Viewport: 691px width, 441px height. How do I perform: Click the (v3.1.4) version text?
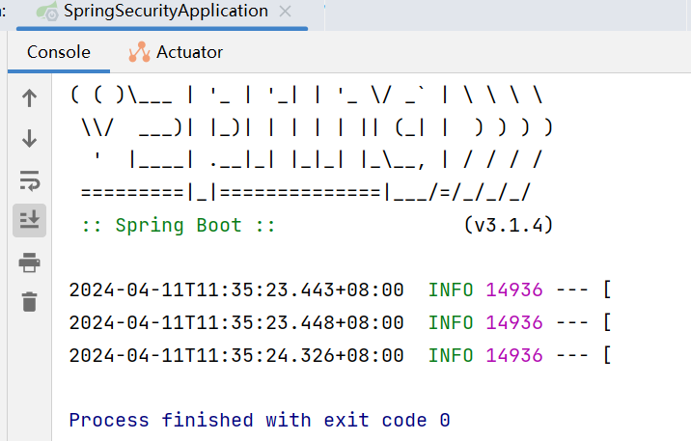pos(508,225)
